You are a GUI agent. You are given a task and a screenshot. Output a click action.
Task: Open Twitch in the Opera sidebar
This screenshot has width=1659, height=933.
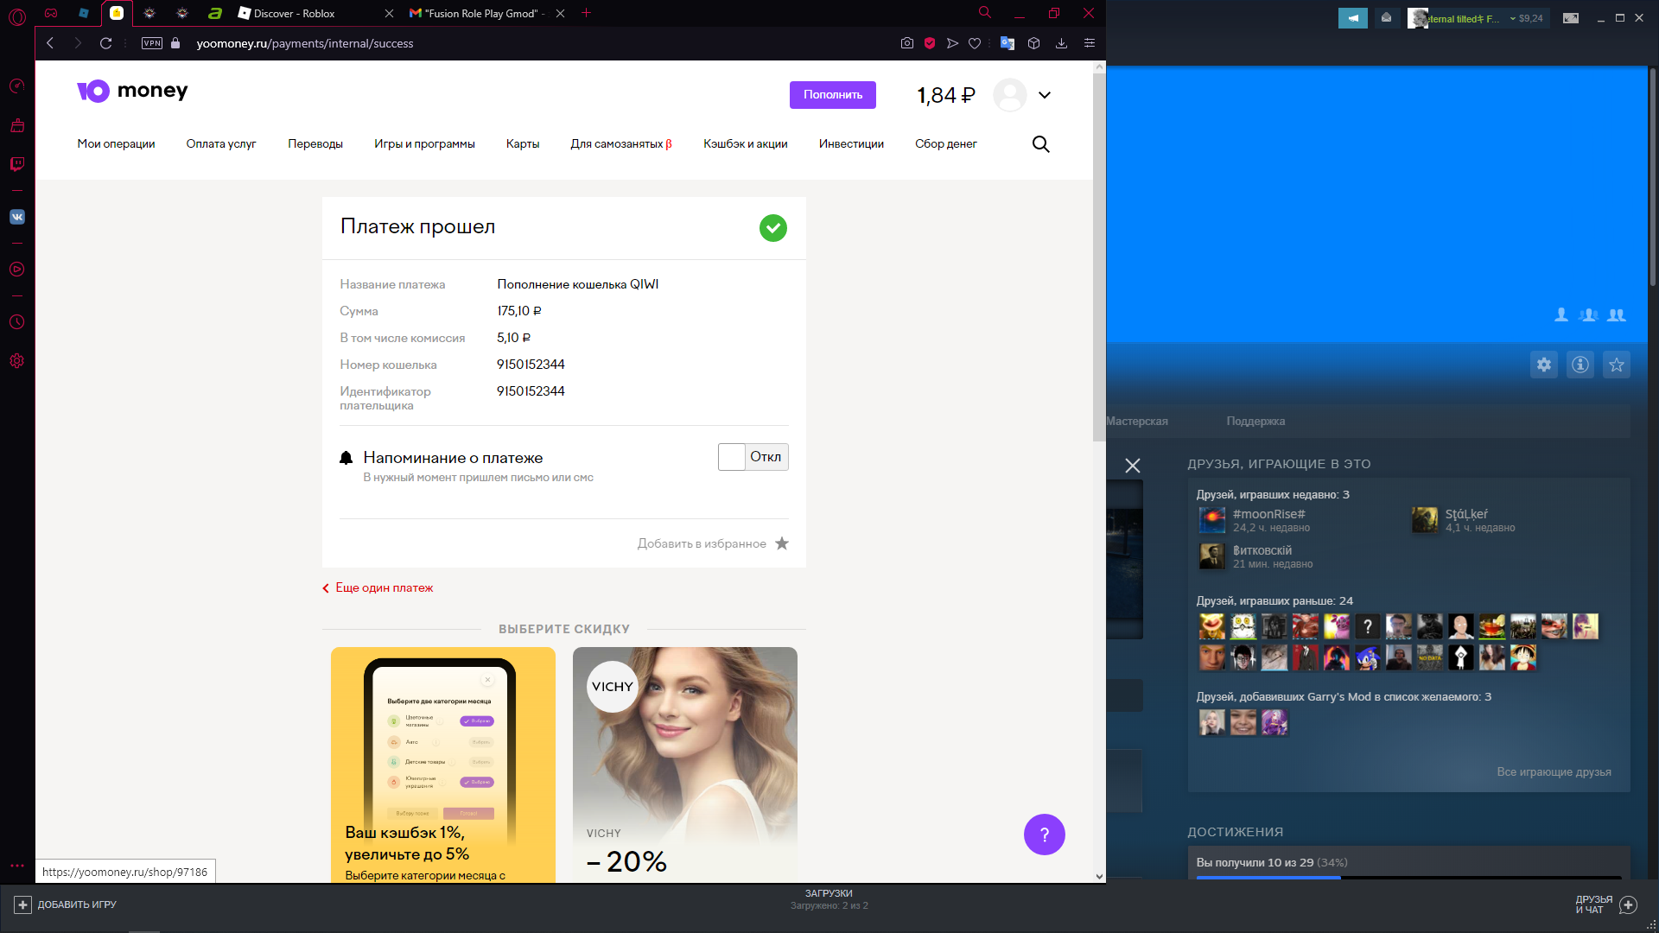(17, 164)
